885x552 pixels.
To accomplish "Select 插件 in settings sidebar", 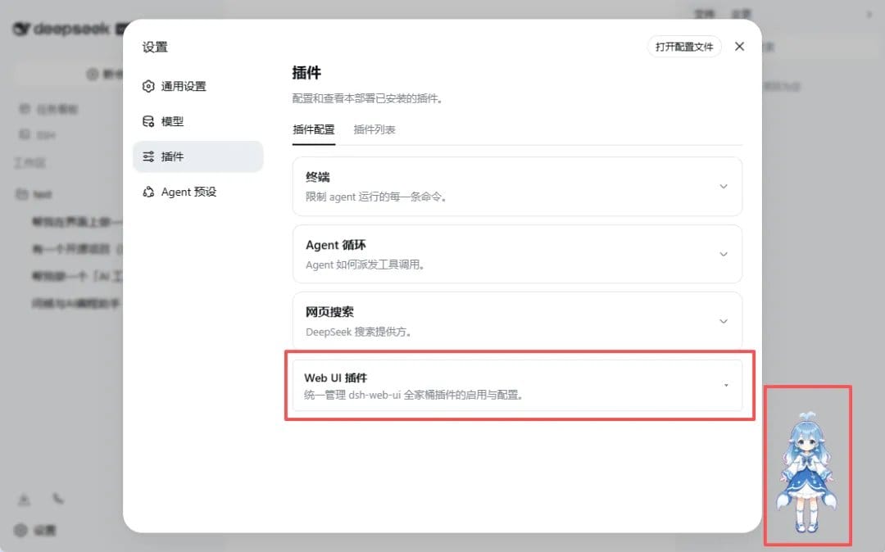I will (197, 156).
